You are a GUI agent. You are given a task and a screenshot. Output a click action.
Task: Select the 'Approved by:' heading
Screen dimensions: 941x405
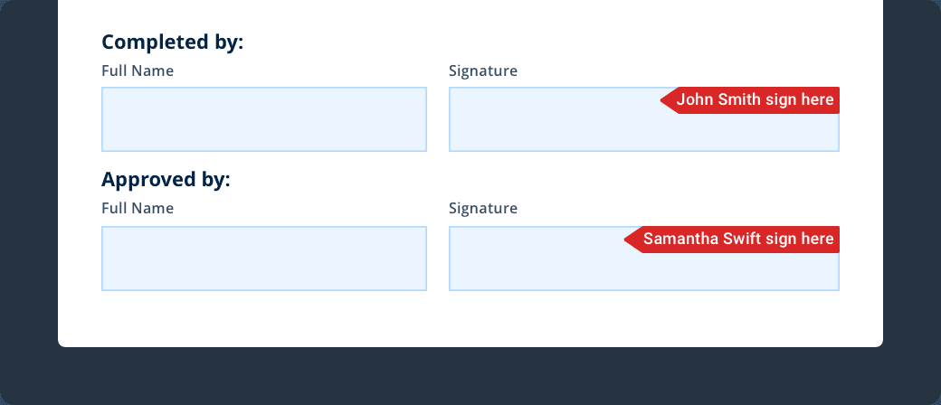(x=166, y=180)
